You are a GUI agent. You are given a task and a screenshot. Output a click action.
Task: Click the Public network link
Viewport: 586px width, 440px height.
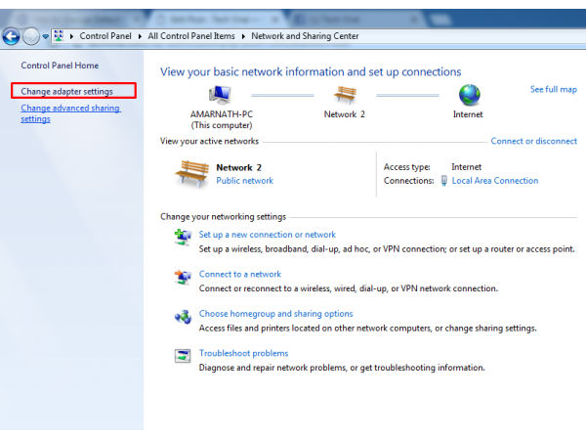coord(244,181)
